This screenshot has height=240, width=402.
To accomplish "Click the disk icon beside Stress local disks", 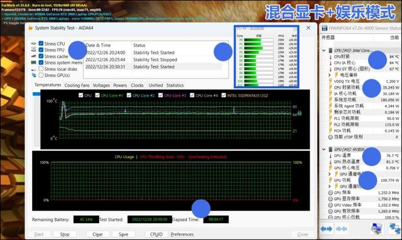I will (33, 69).
